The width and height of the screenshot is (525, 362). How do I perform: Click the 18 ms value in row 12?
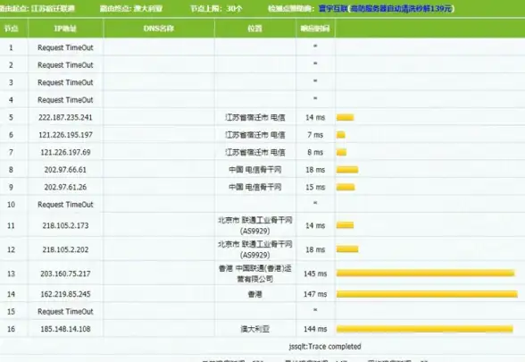tap(315, 249)
